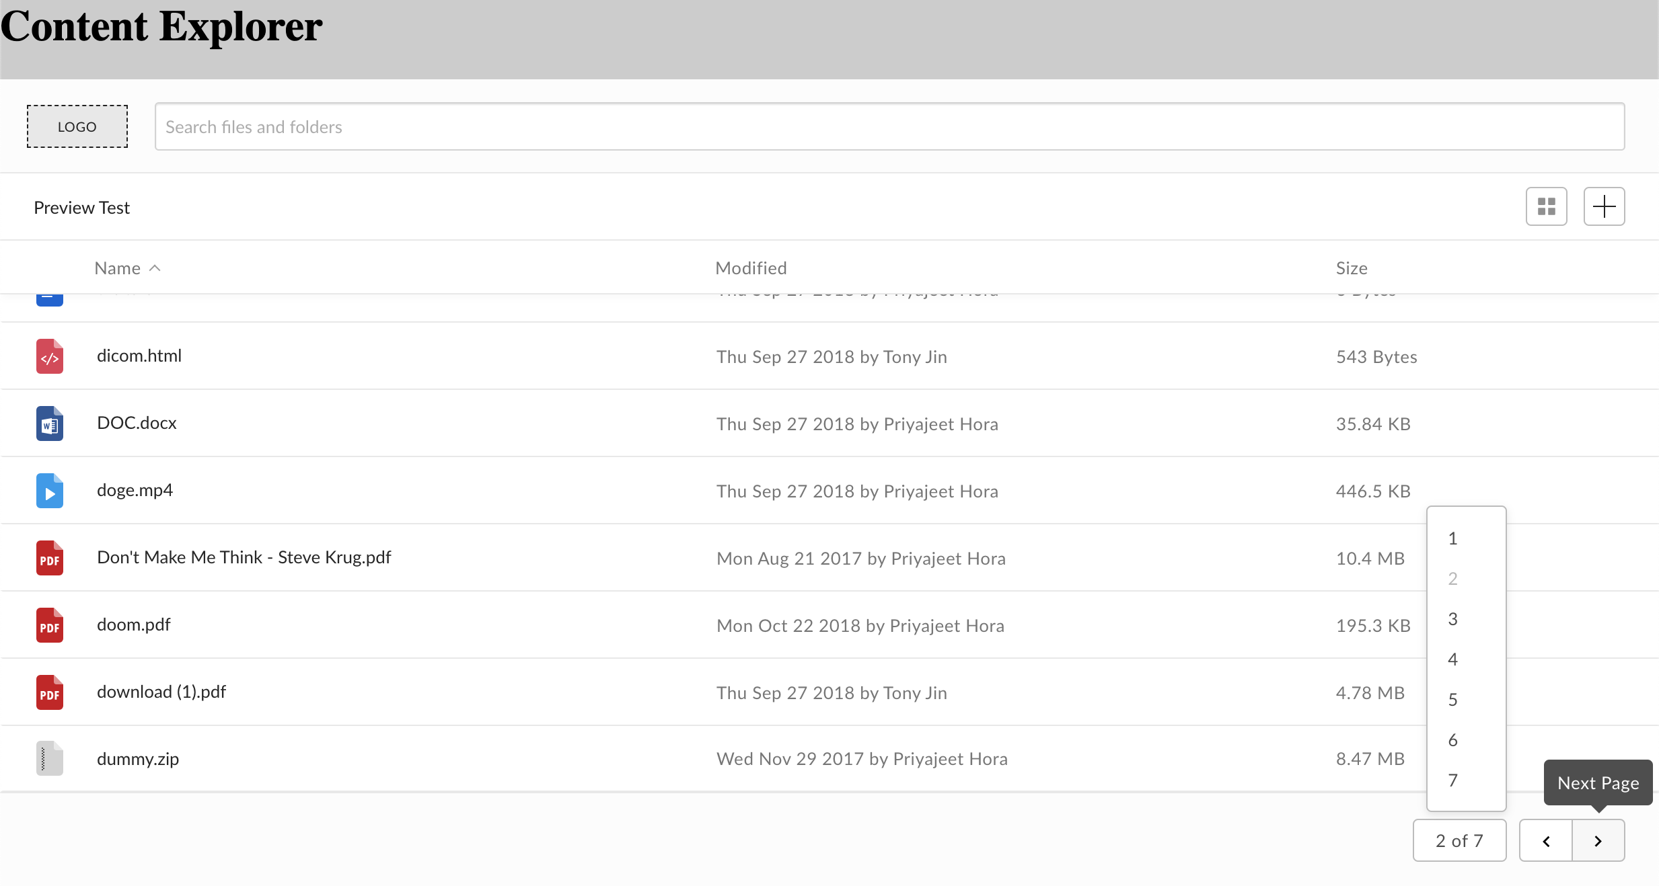Select page 7 in page menu

click(x=1466, y=780)
